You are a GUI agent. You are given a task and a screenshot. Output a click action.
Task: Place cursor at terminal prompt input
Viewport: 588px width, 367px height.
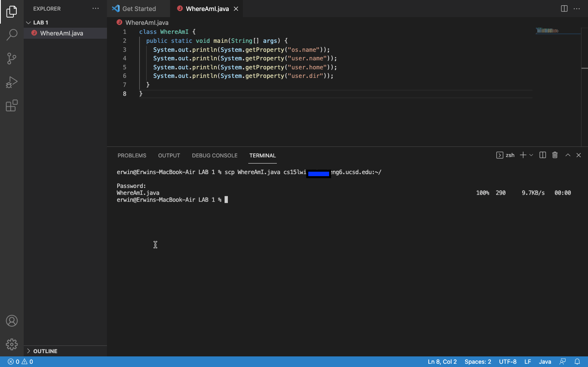coord(226,200)
